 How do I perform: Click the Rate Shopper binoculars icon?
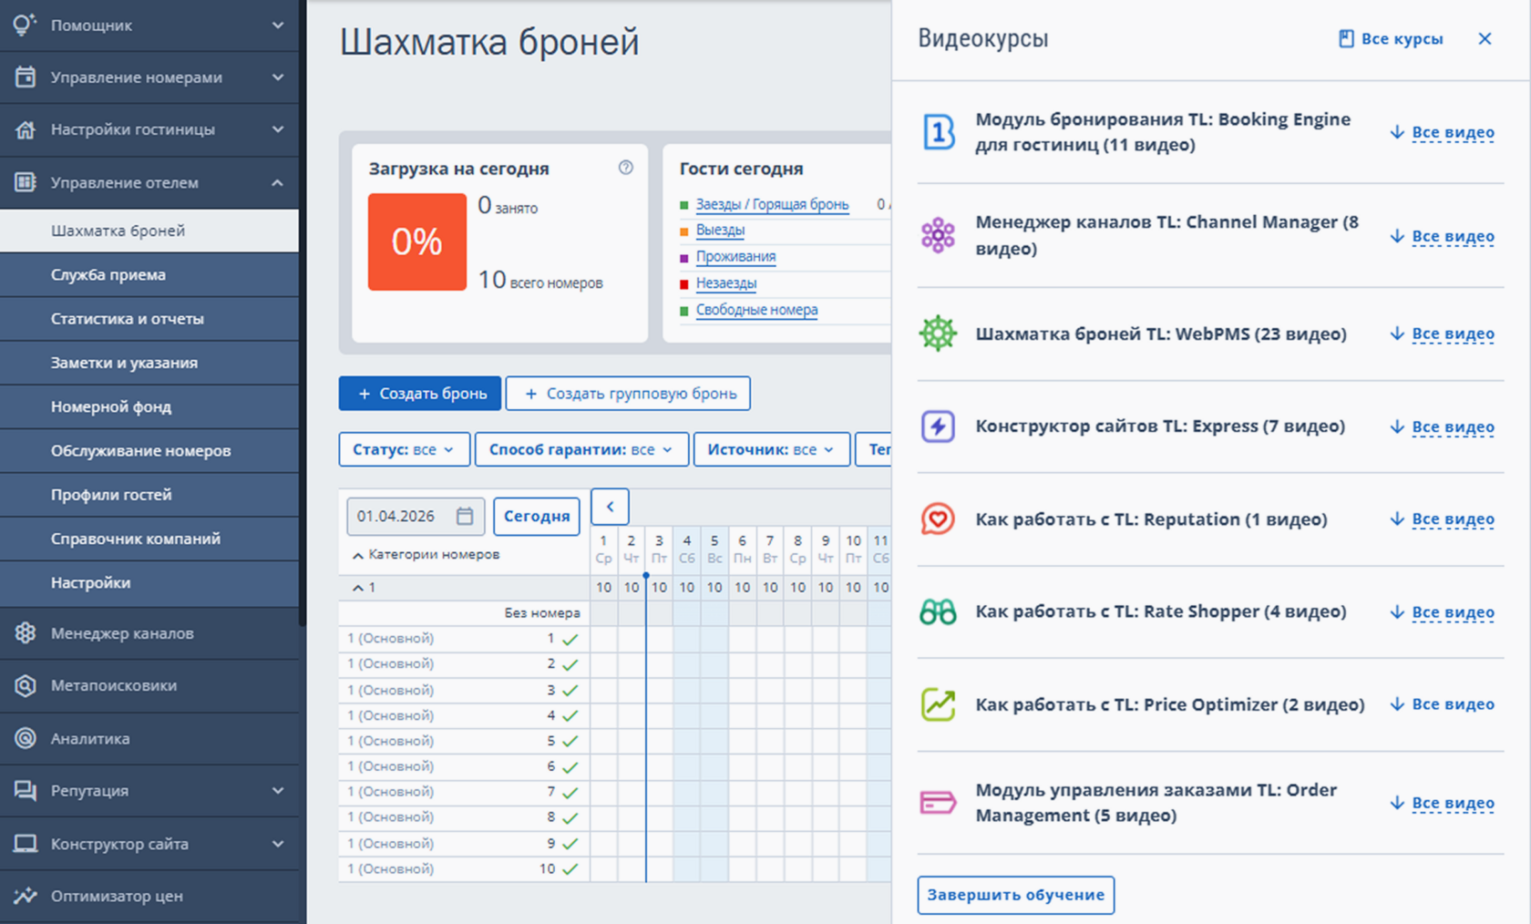point(938,612)
